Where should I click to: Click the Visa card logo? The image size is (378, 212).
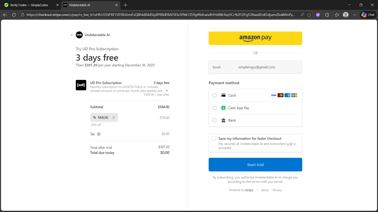click(273, 95)
